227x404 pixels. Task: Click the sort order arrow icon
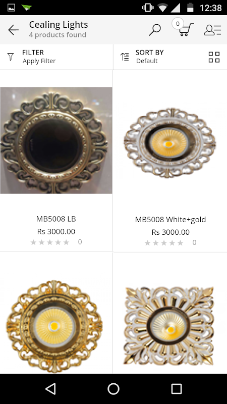125,57
